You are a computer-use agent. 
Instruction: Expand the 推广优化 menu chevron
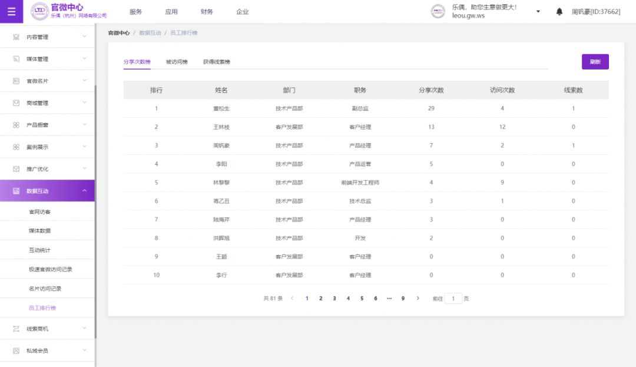point(84,168)
